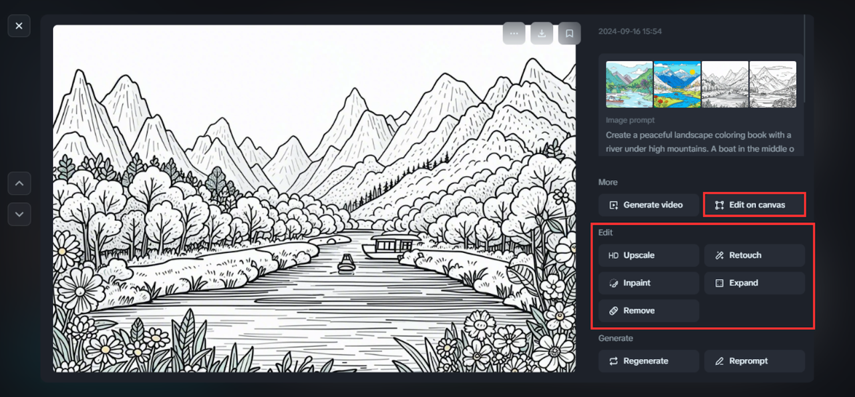Bookmark the generated image
The width and height of the screenshot is (855, 397).
coord(569,33)
